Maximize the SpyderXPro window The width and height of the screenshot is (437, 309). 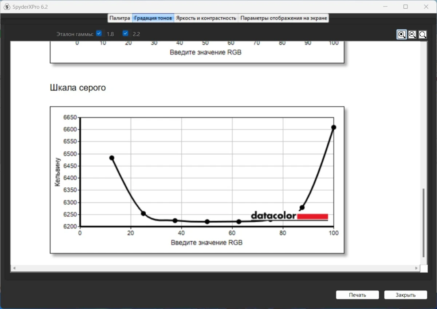(x=405, y=7)
